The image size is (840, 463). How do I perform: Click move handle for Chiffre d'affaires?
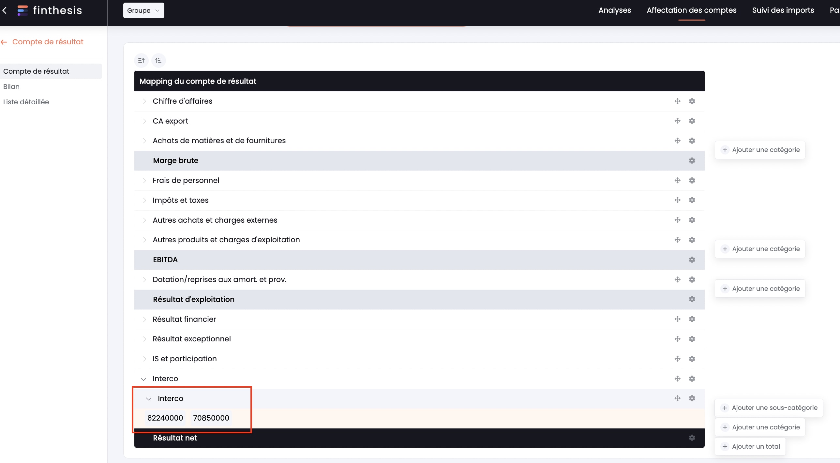pos(677,101)
